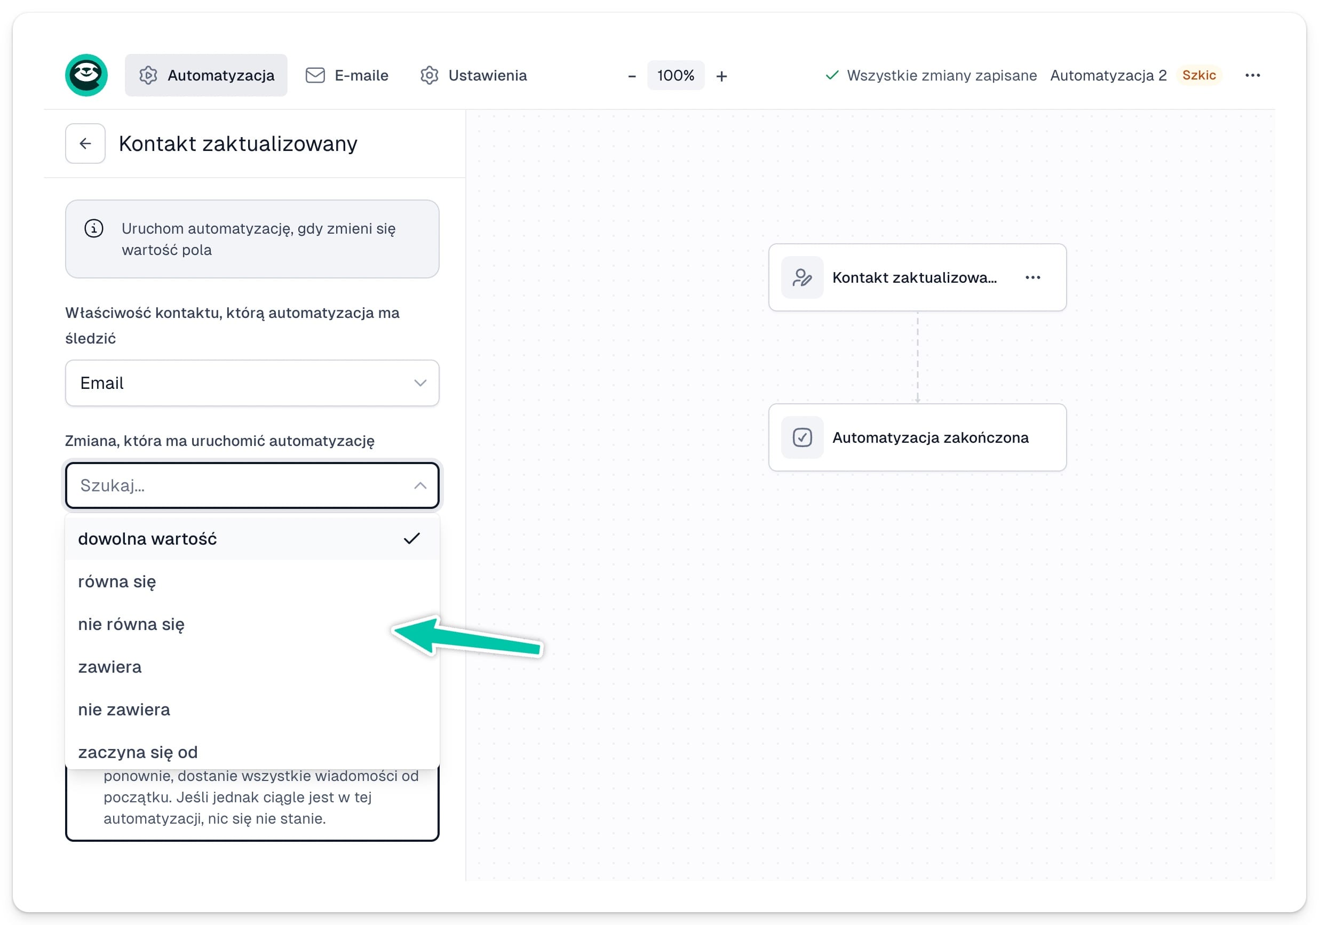Pick the zaczyna się od option
The width and height of the screenshot is (1319, 925).
point(252,752)
